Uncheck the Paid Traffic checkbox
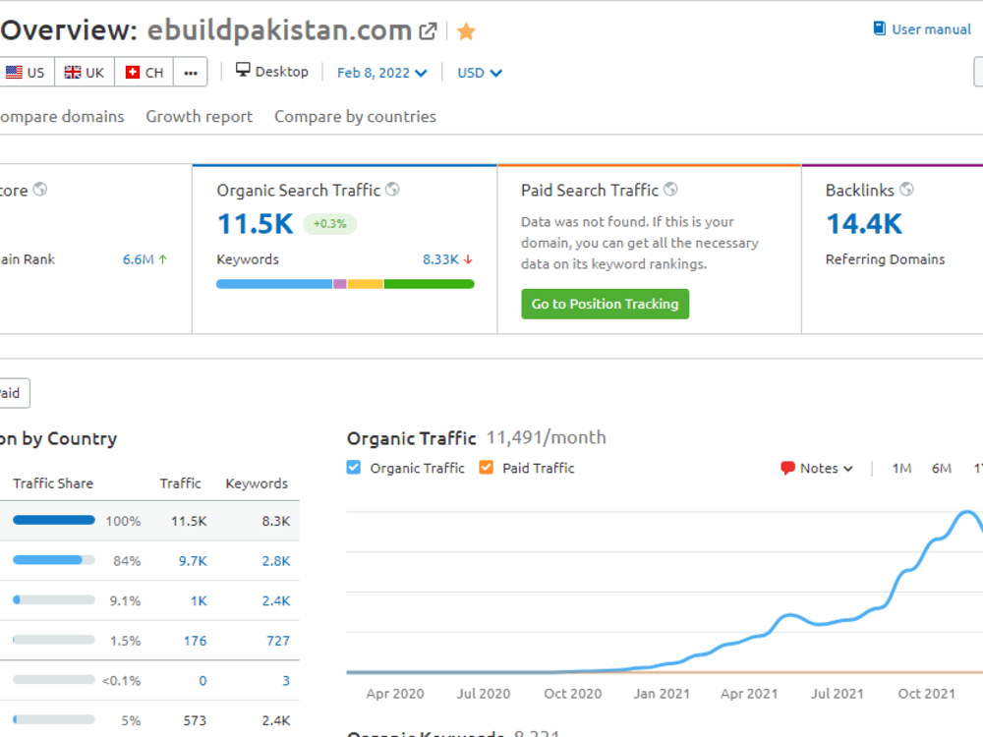Viewport: 983px width, 737px height. tap(486, 468)
